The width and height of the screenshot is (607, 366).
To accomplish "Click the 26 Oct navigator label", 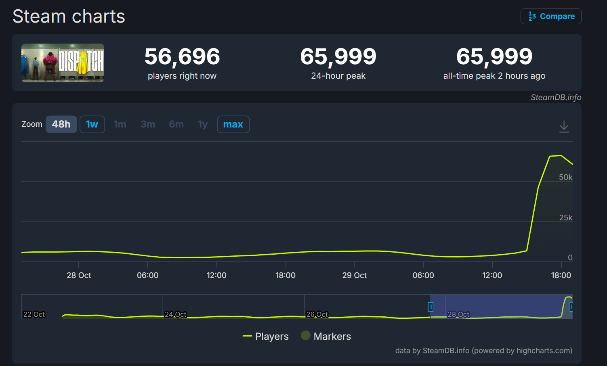I will click(x=317, y=314).
